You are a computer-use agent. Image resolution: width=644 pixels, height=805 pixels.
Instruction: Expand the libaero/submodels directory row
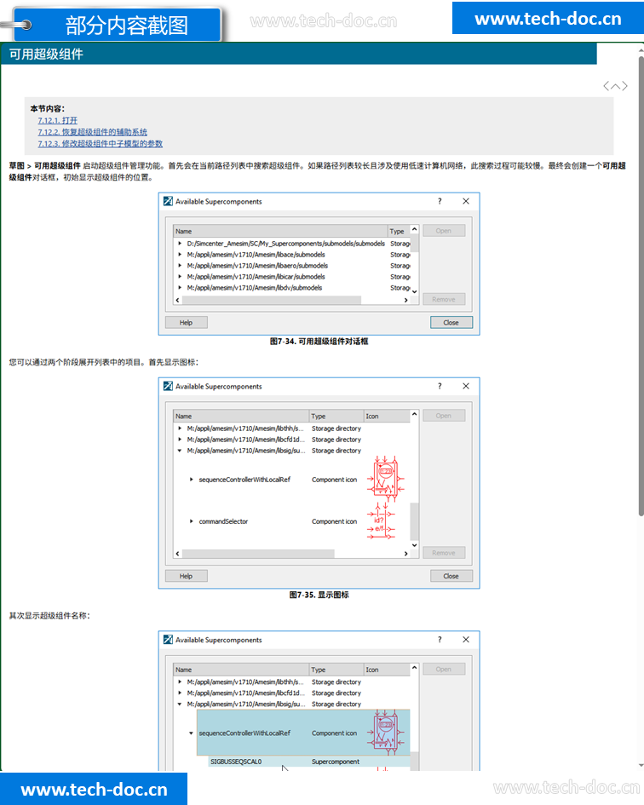(x=180, y=266)
